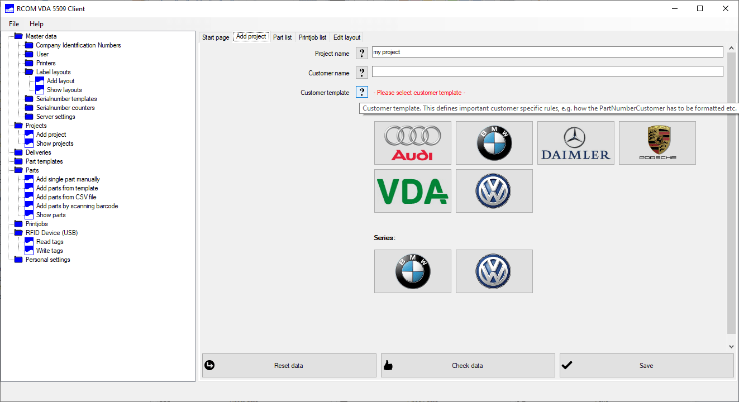Click the form's vertical scrollbar down arrow
Screen dimensions: 739x402
click(x=731, y=346)
